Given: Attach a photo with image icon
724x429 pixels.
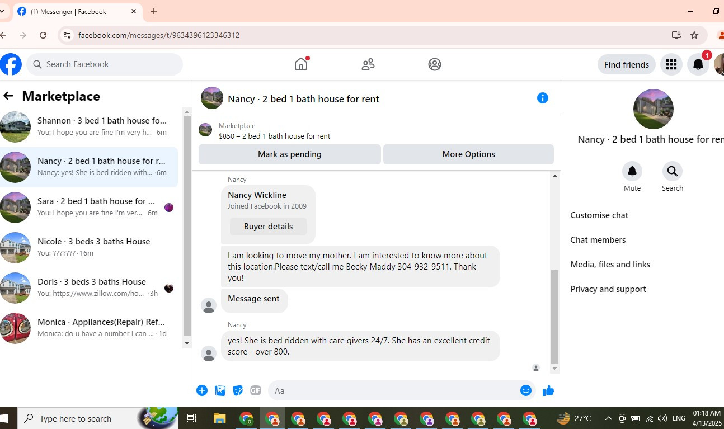Looking at the screenshot, I should coord(220,390).
